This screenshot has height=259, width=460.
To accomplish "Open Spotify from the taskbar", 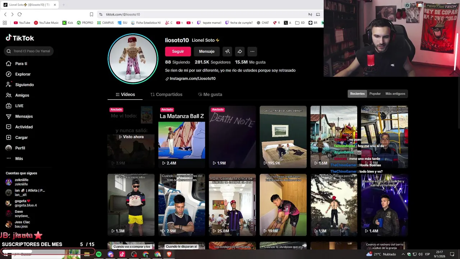I will pos(98,254).
